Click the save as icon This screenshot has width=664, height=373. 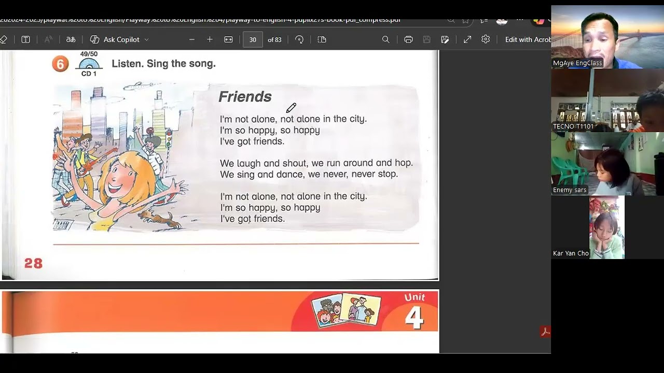445,39
